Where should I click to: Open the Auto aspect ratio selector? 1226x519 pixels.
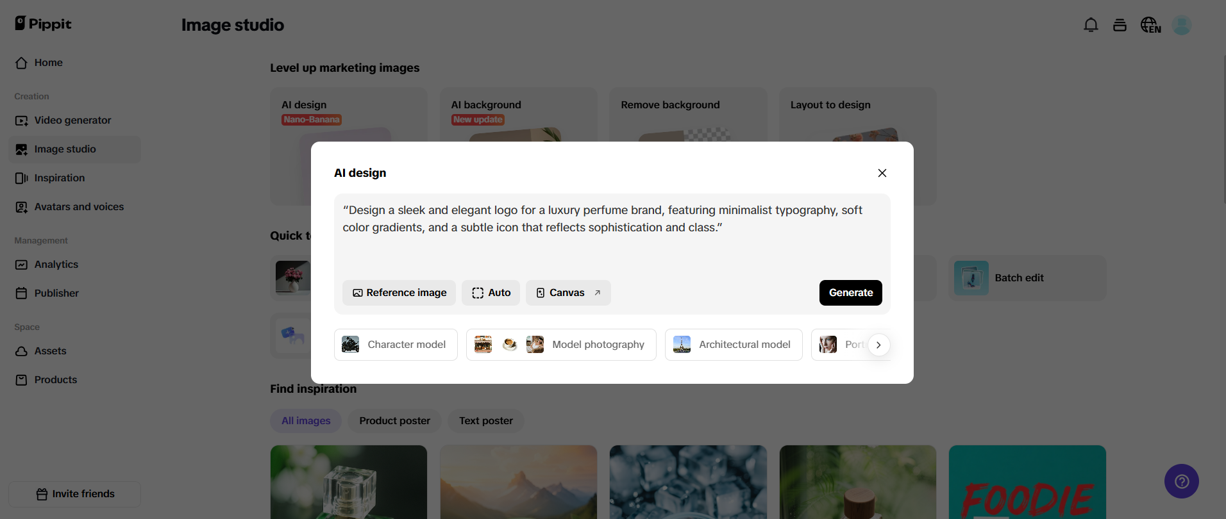(x=491, y=293)
